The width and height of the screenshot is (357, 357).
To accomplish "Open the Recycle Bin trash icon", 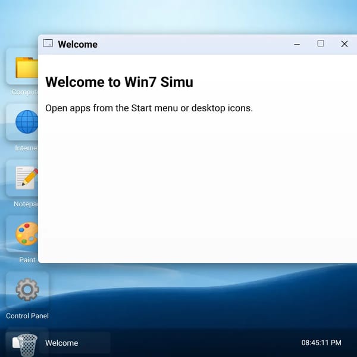I will (x=27, y=345).
